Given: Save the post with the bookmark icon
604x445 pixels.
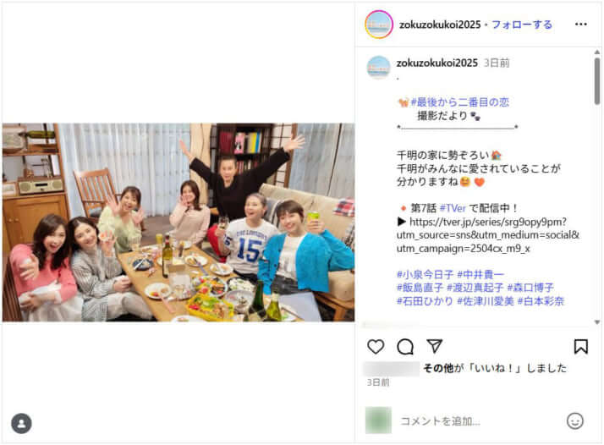Looking at the screenshot, I should point(581,346).
